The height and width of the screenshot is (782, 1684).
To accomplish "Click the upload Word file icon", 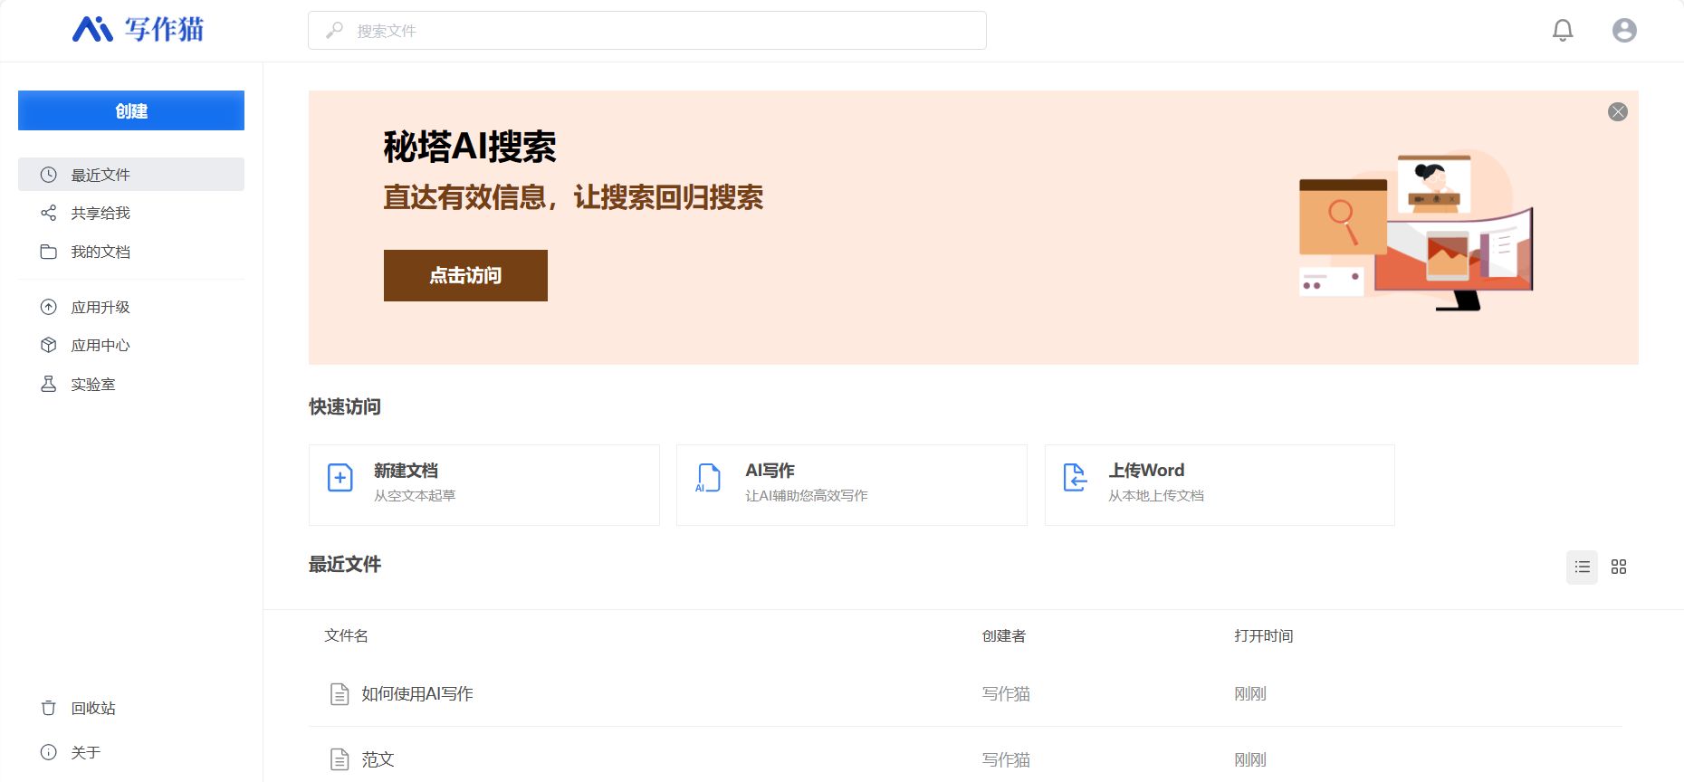I will click(1075, 477).
